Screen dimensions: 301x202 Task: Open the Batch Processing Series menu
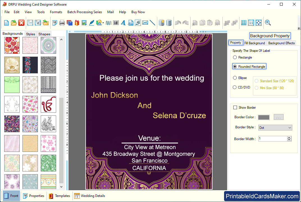(85, 12)
